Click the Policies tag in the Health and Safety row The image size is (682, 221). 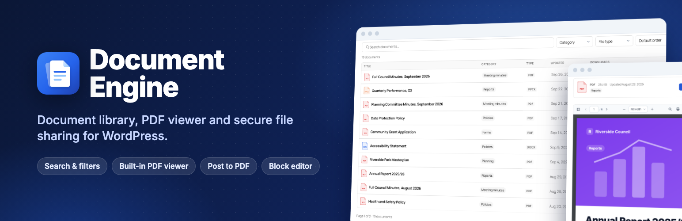(486, 205)
